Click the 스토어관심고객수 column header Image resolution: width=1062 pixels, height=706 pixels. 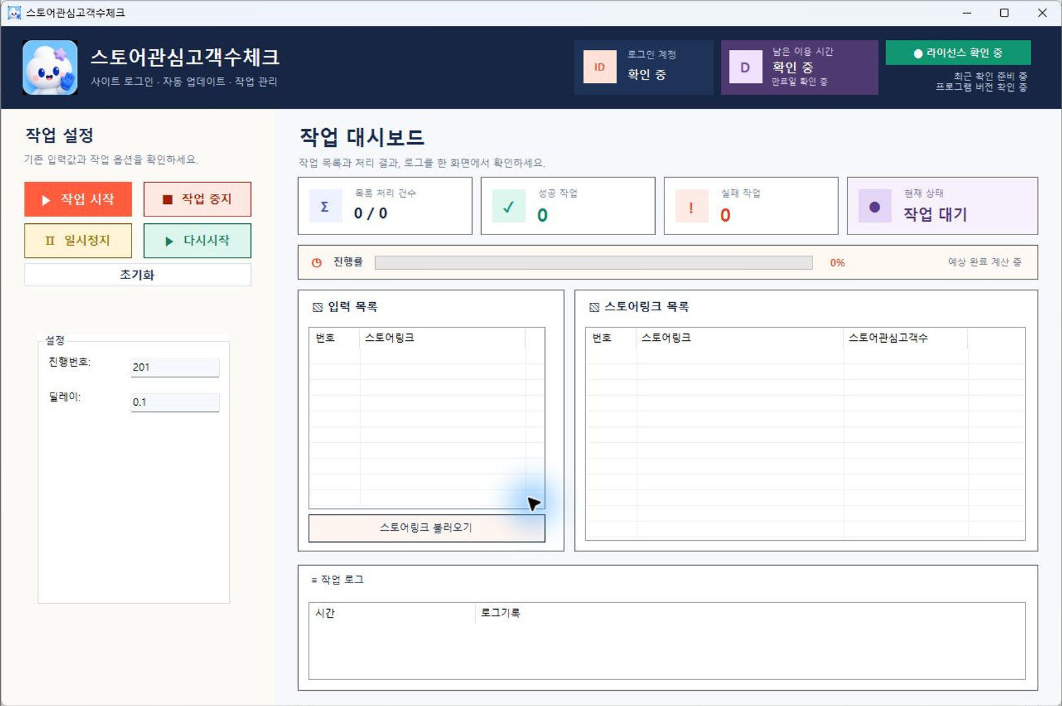pyautogui.click(x=905, y=337)
